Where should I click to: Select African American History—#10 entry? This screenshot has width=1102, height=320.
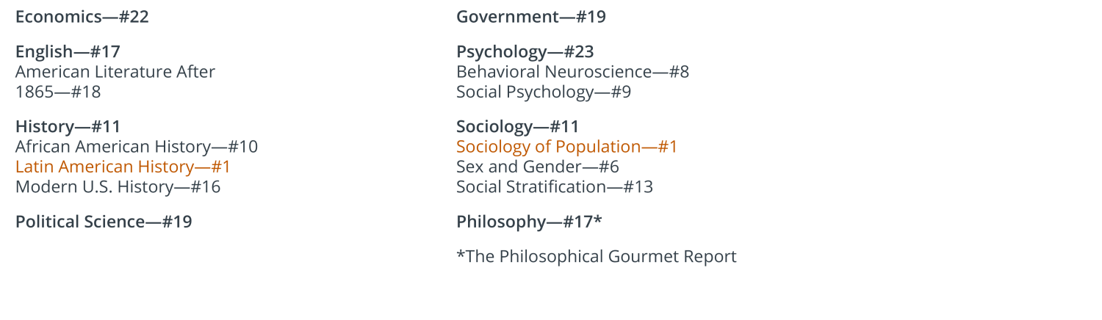click(137, 146)
